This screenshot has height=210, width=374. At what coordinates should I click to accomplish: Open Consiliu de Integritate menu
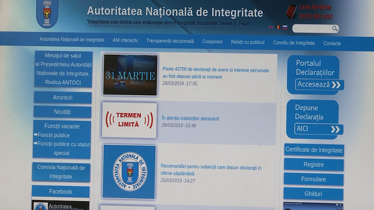294,43
